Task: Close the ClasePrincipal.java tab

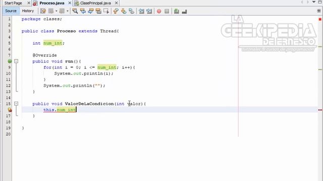Action: [x=117, y=3]
